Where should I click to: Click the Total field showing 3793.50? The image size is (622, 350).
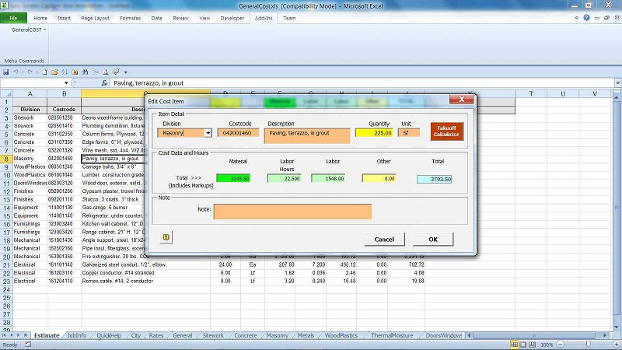pos(434,179)
